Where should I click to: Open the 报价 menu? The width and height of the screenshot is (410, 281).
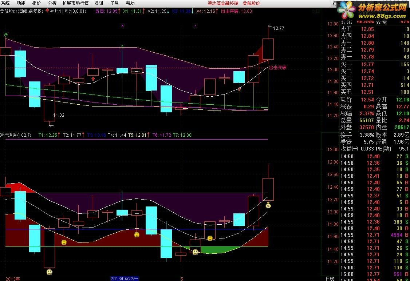pos(37,3)
